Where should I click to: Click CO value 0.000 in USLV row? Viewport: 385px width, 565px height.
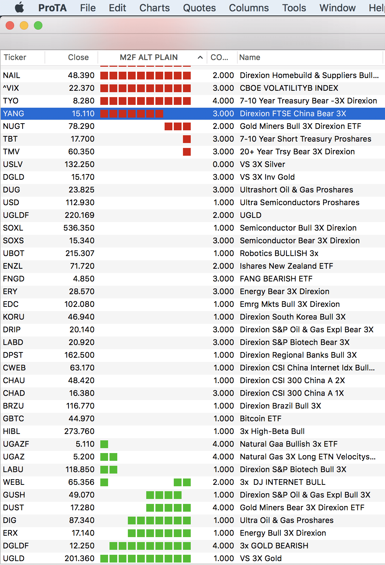click(223, 164)
